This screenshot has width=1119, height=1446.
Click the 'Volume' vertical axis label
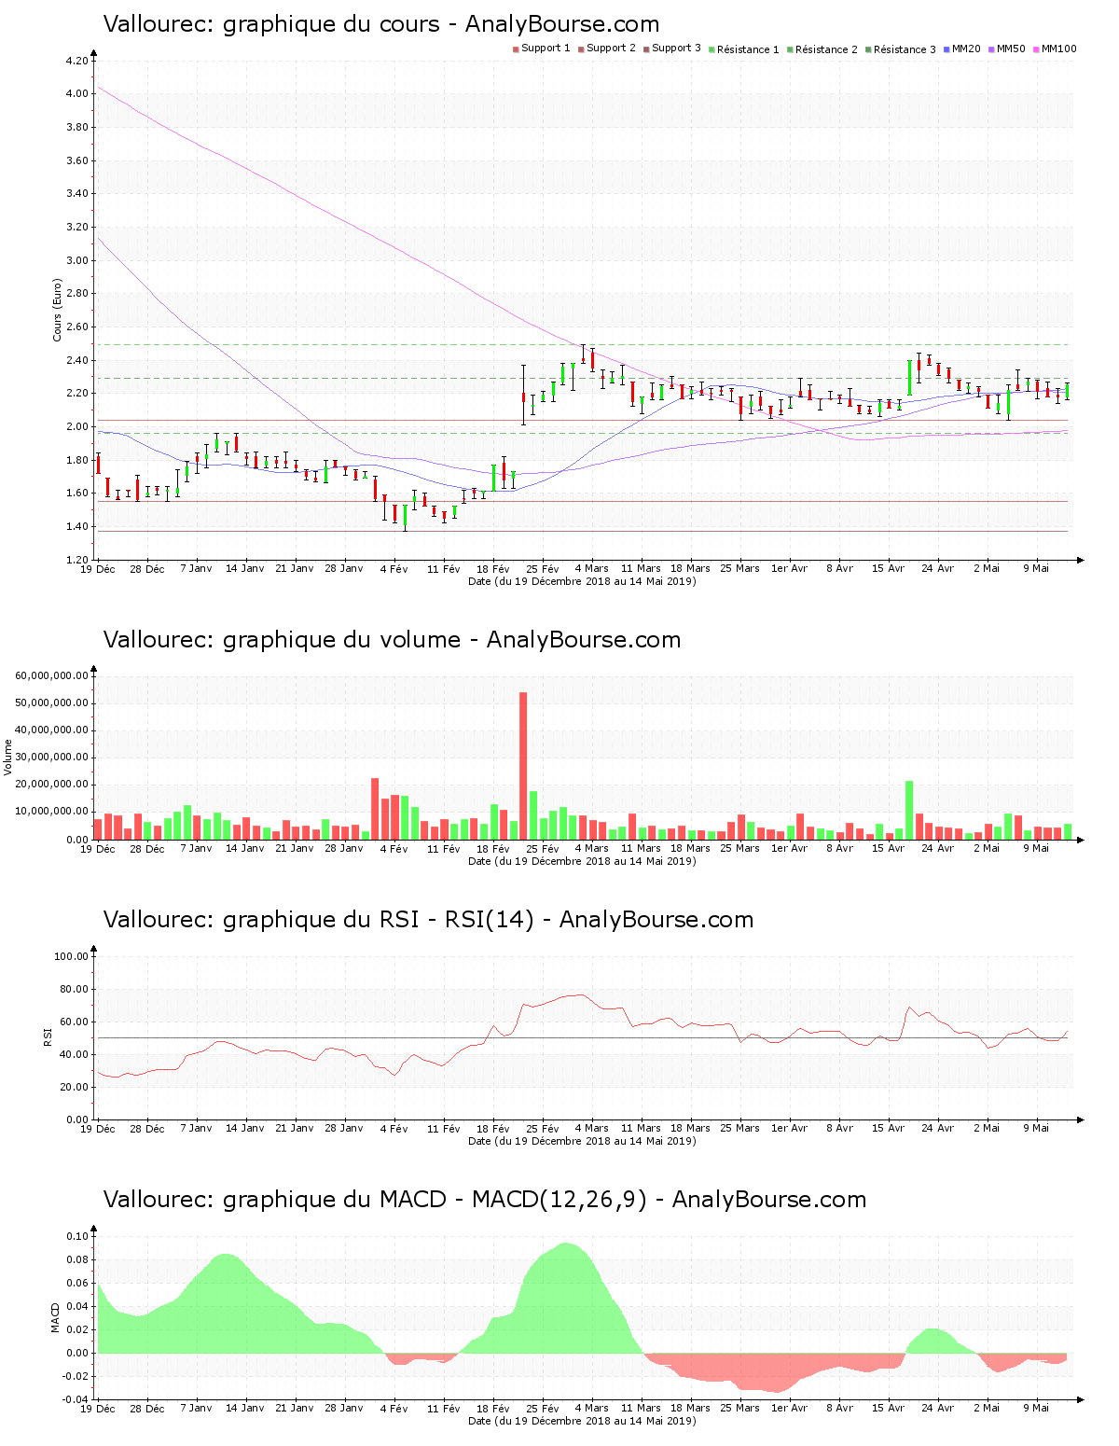point(8,758)
